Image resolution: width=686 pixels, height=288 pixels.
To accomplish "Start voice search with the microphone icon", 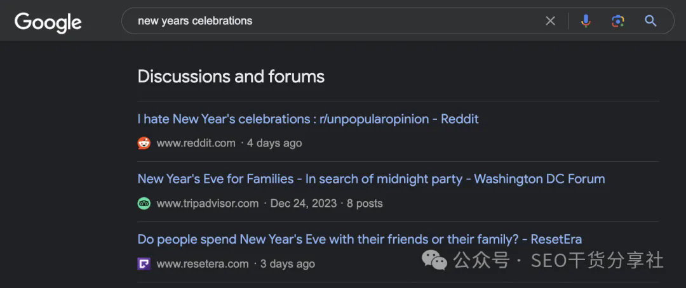I will pos(586,21).
